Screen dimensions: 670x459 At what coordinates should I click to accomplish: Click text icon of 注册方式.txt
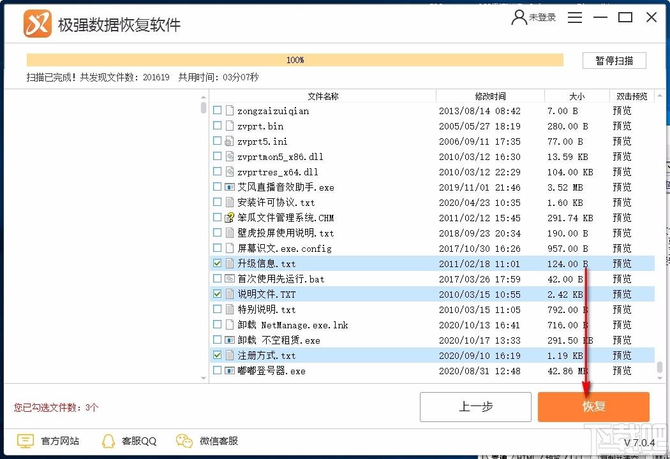(230, 355)
